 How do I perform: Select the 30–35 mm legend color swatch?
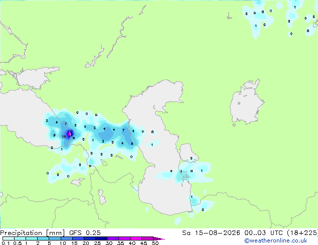click(x=113, y=238)
